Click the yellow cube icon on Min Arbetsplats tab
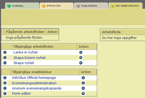The height and width of the screenshot is (98, 145). click(x=112, y=6)
